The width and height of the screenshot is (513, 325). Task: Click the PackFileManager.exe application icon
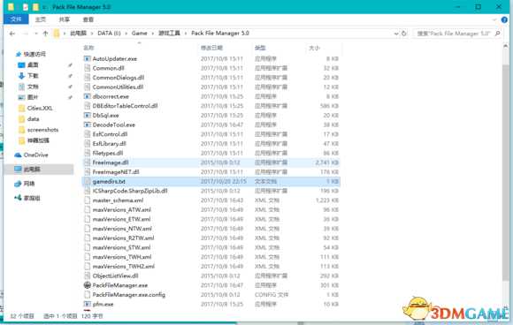click(87, 285)
